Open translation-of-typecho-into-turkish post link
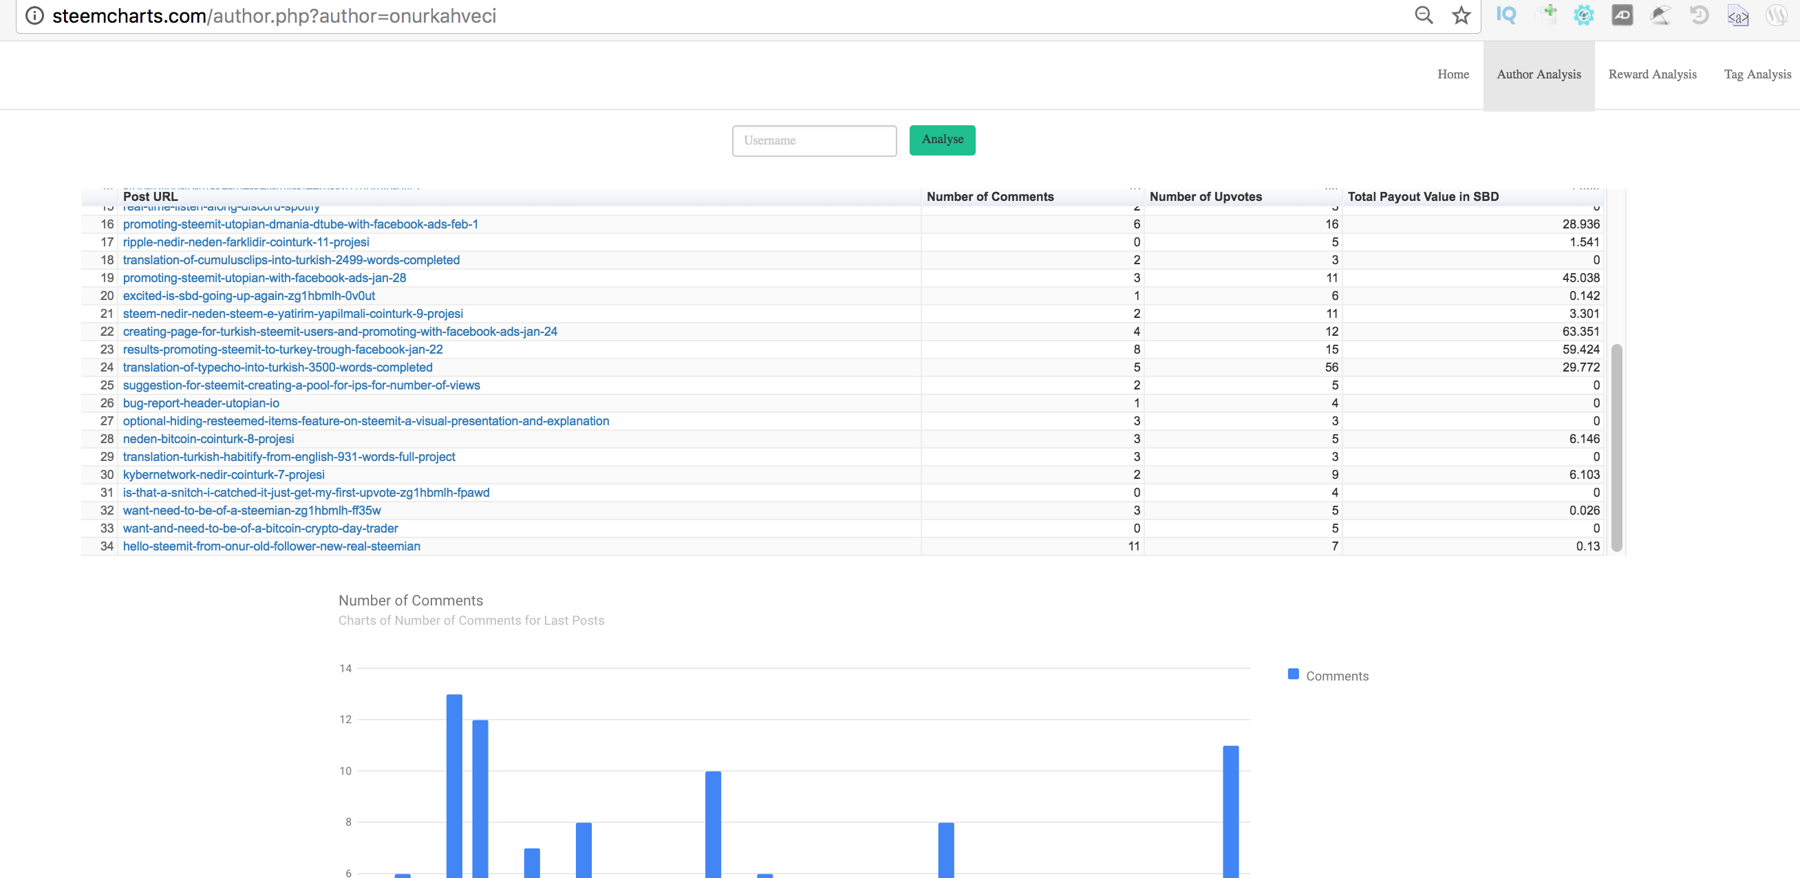 coord(277,367)
